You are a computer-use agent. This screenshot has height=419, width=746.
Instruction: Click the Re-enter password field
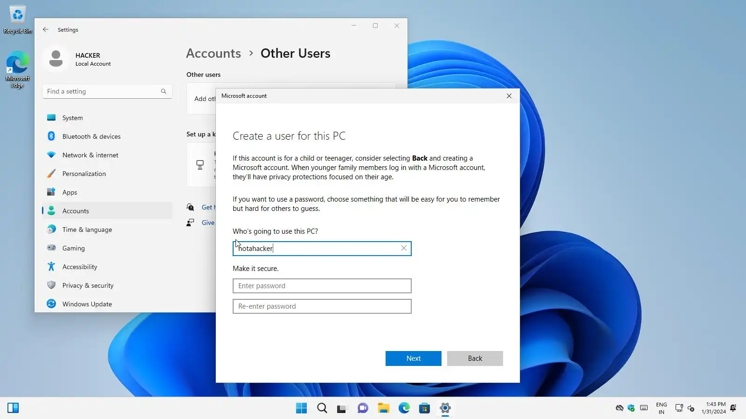(x=322, y=306)
